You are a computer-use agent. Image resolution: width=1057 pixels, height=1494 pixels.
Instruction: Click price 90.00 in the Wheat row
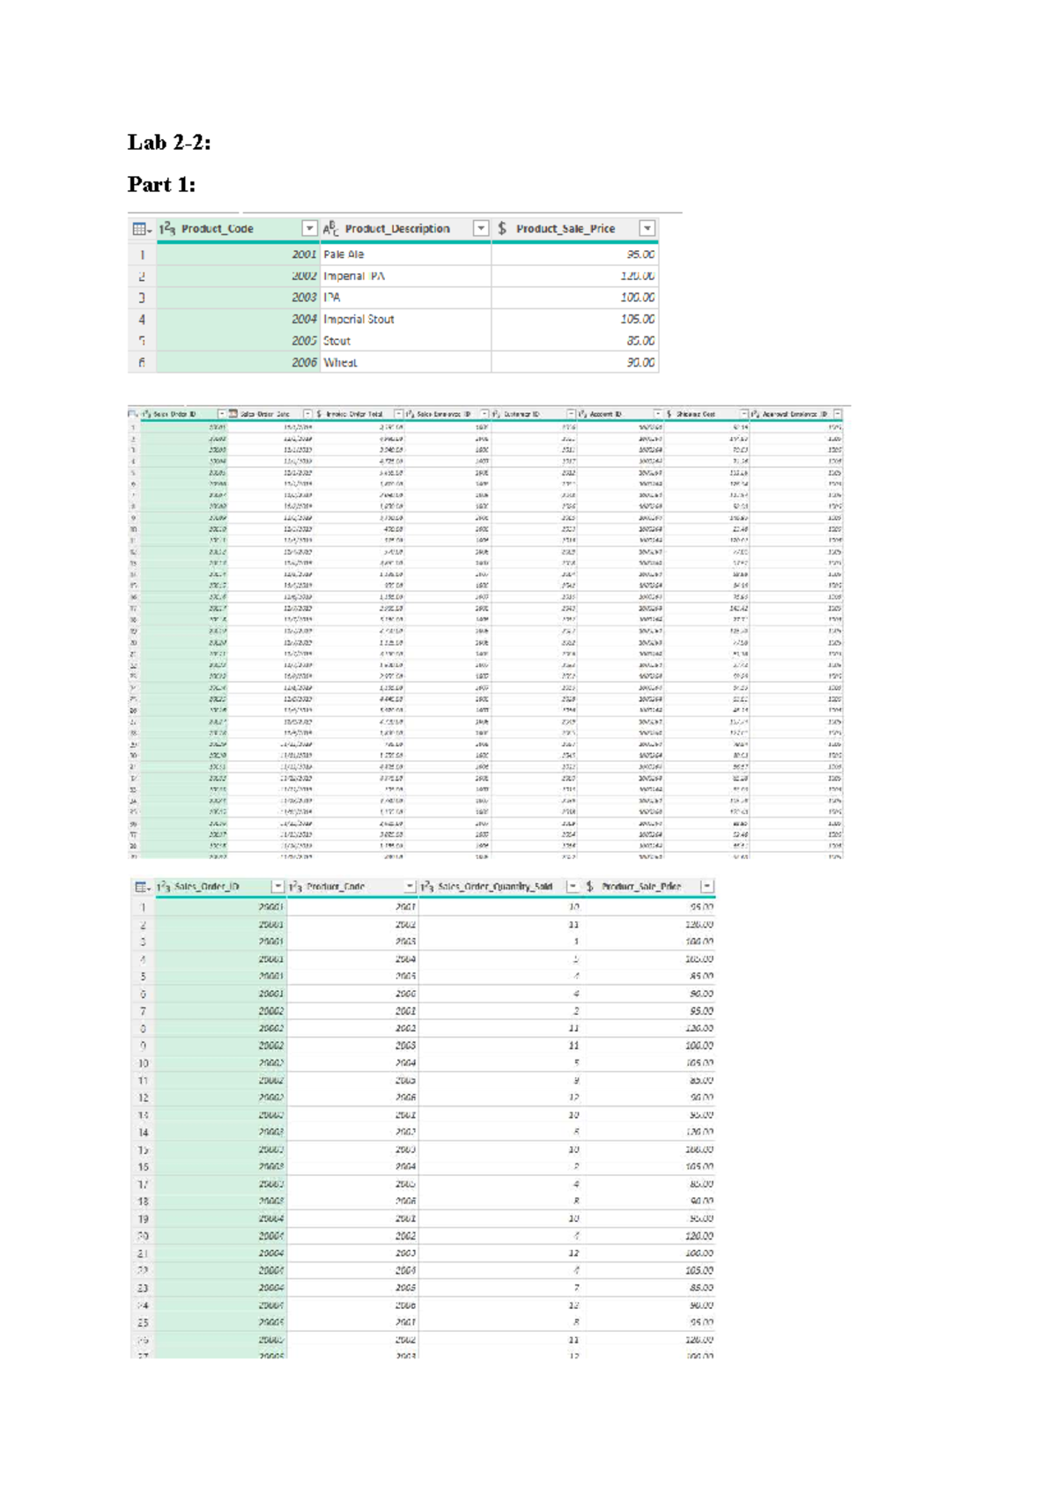pyautogui.click(x=574, y=362)
